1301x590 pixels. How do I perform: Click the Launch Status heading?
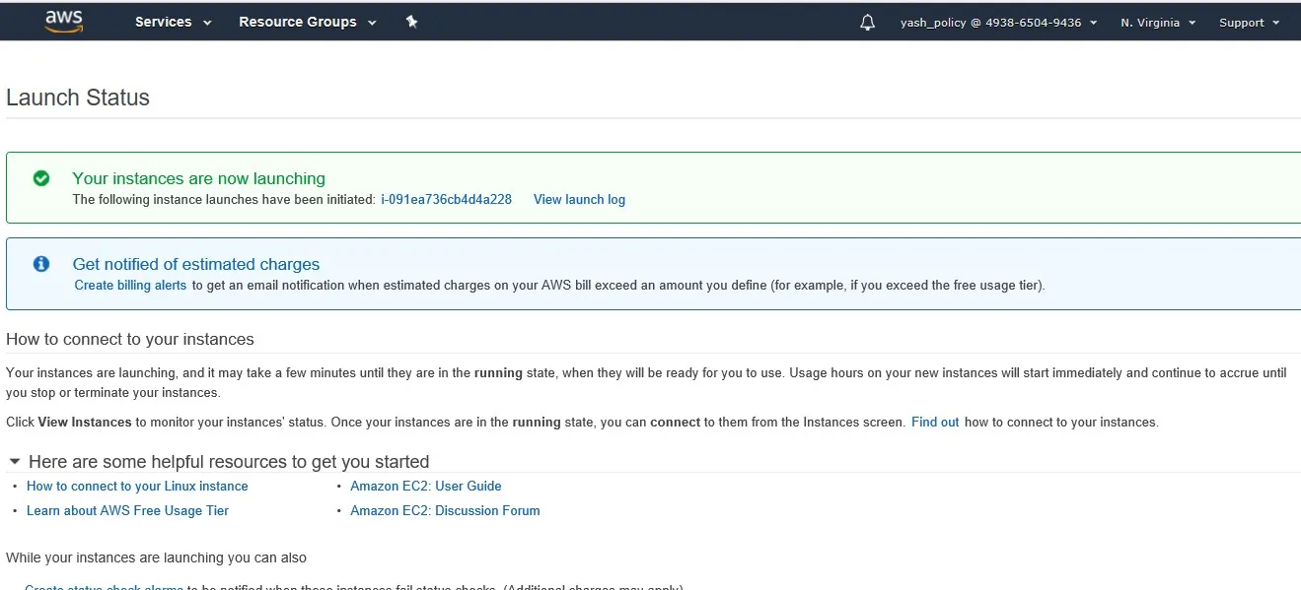coord(78,98)
